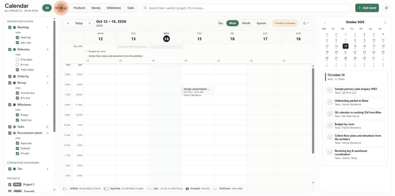
Task: Go to previous month in mini calendar
Action: [x=325, y=23]
